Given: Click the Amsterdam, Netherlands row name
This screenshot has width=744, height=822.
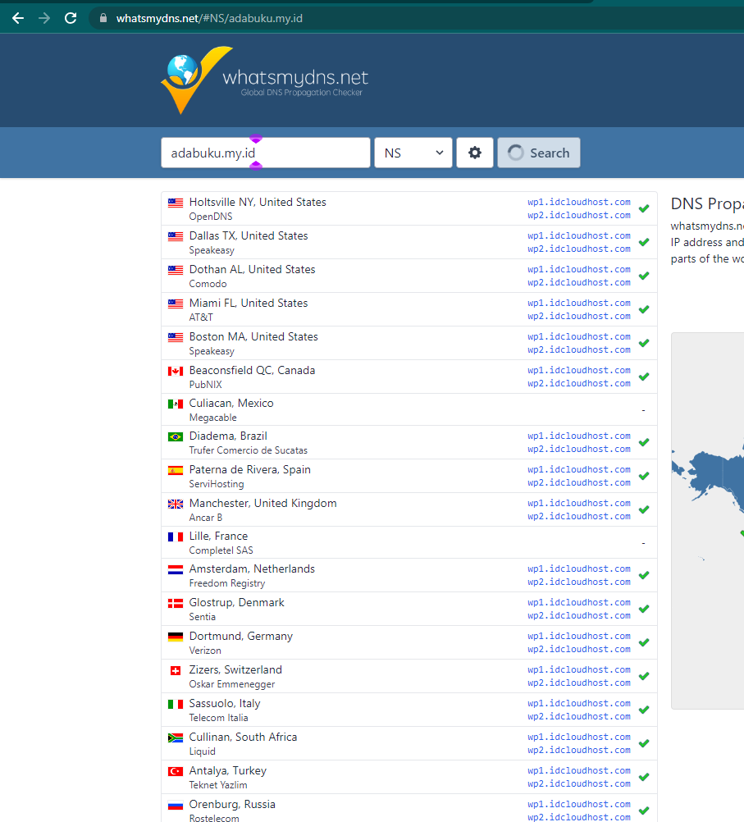Looking at the screenshot, I should (x=252, y=569).
